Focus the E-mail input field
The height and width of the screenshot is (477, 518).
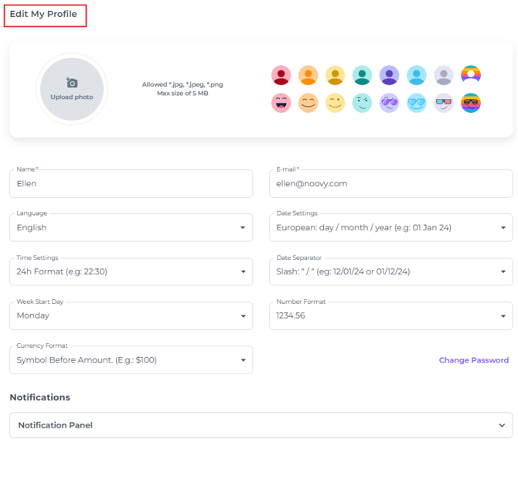click(x=390, y=184)
